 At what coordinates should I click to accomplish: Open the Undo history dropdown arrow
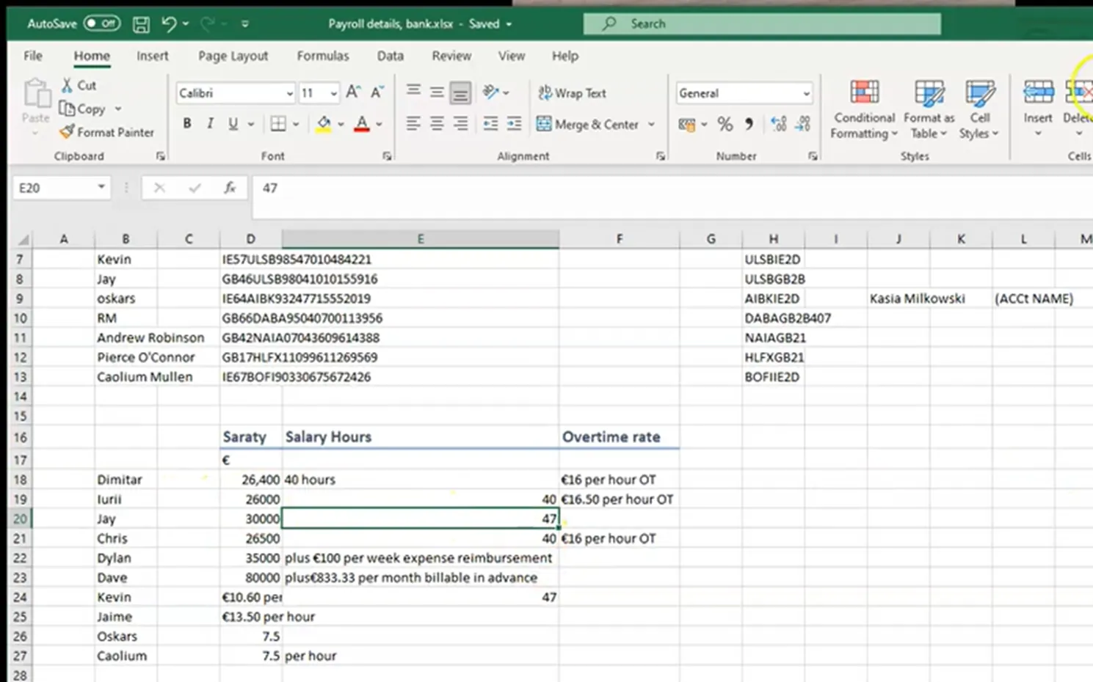(x=186, y=24)
